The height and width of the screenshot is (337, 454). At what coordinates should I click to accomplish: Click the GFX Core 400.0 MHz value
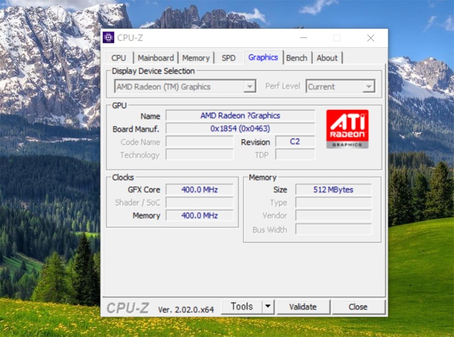click(x=199, y=190)
